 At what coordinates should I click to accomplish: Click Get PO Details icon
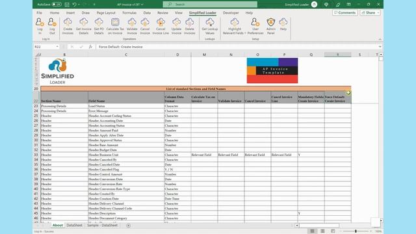[99, 26]
